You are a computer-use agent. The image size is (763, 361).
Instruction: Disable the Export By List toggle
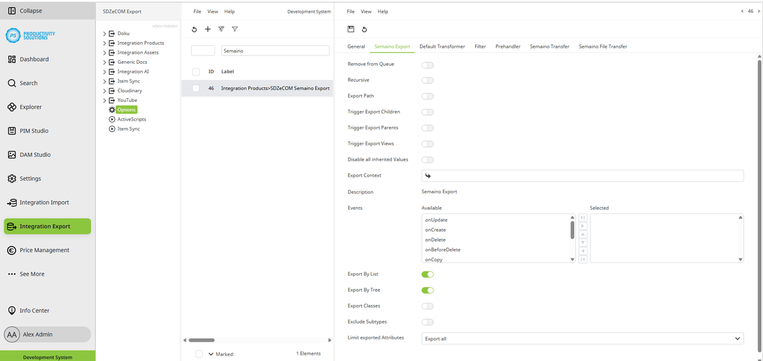click(427, 274)
